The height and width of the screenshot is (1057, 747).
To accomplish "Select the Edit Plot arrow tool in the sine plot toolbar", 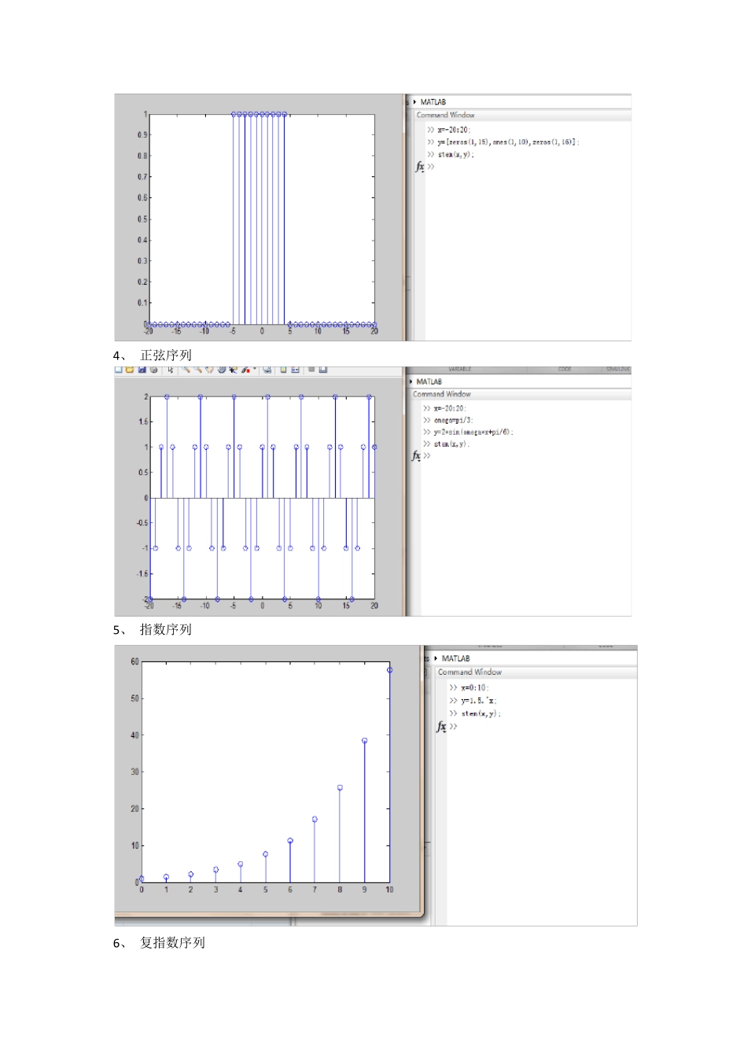I will click(x=171, y=369).
